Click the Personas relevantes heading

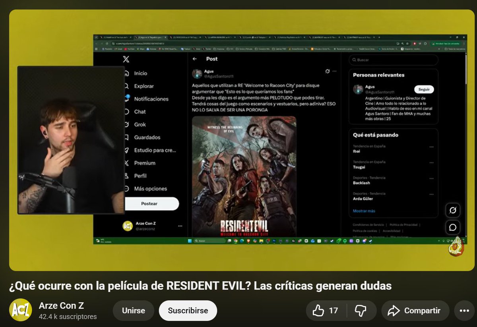click(378, 75)
